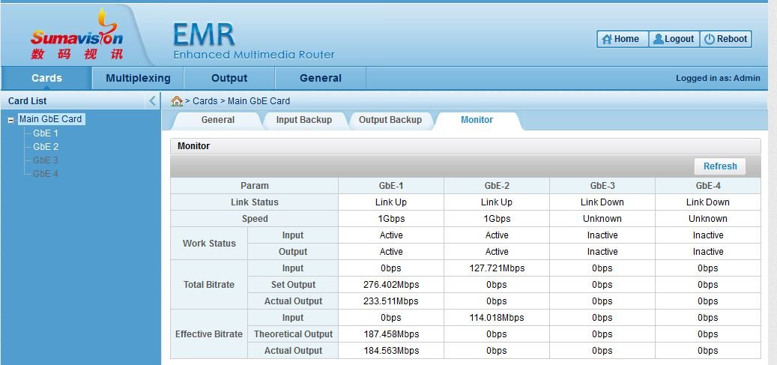Viewport: 777px width, 365px height.
Task: Open the Output menu
Action: coord(229,78)
